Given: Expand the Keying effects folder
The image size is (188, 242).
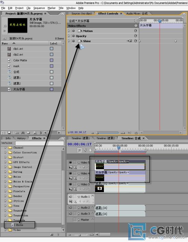Looking at the screenshot, I should (5, 172).
